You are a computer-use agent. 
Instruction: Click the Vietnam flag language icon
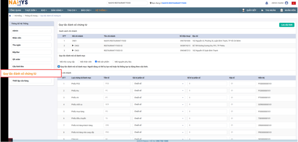pyautogui.click(x=293, y=3)
